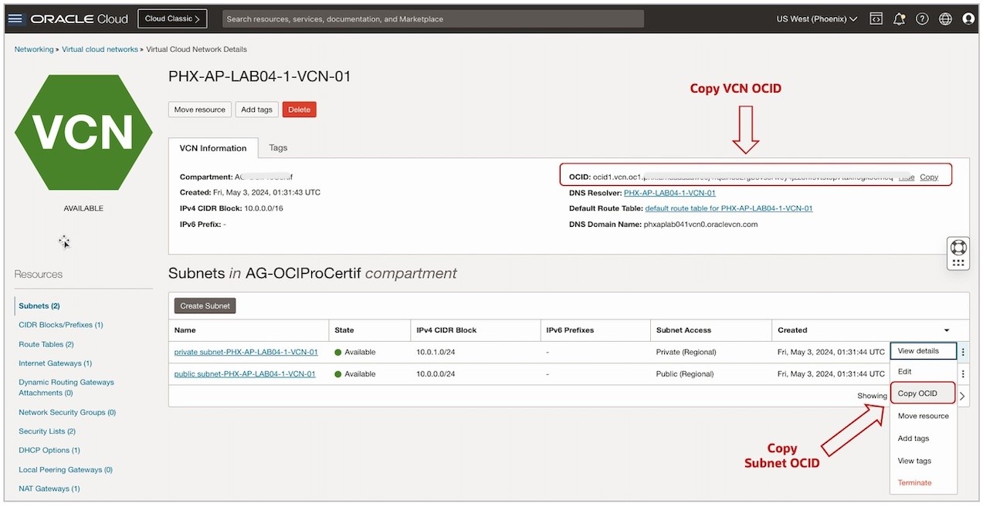Sort subnets by Created column arrow
Screen dimensions: 983x507
(947, 330)
